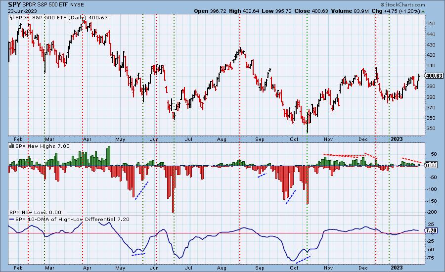Click the 350 price axis label
445x272 pixels.
(x=431, y=128)
